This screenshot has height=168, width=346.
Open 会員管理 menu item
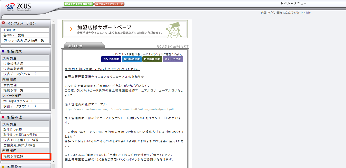click(x=25, y=85)
